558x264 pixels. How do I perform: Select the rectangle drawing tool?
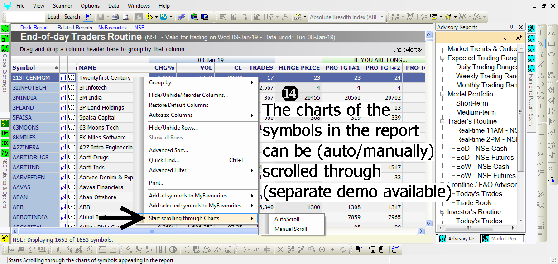pos(551,43)
